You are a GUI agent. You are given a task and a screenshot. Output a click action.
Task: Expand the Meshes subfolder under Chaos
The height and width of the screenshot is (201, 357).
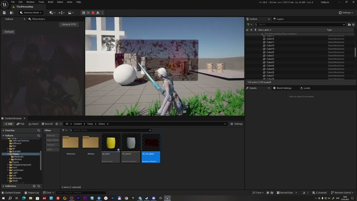coord(10,159)
